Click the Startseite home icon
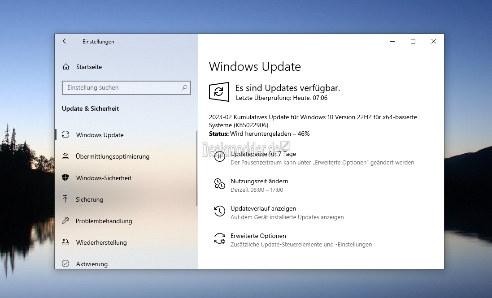492x298 pixels. (66, 67)
